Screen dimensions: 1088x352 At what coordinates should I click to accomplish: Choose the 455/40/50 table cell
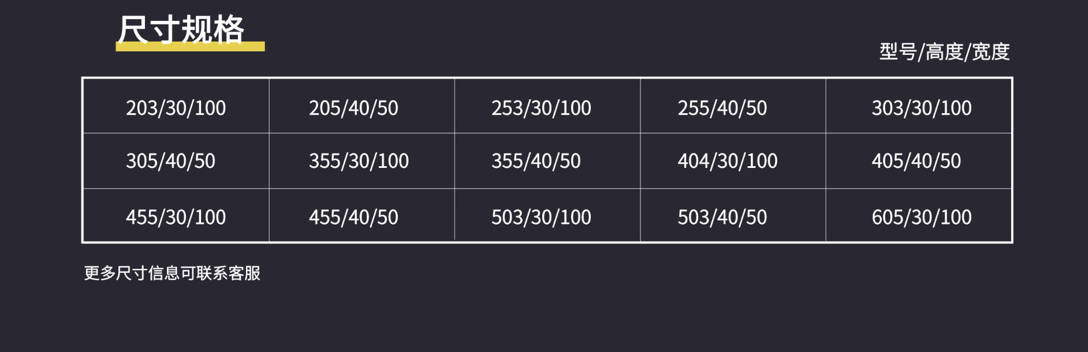click(x=353, y=217)
